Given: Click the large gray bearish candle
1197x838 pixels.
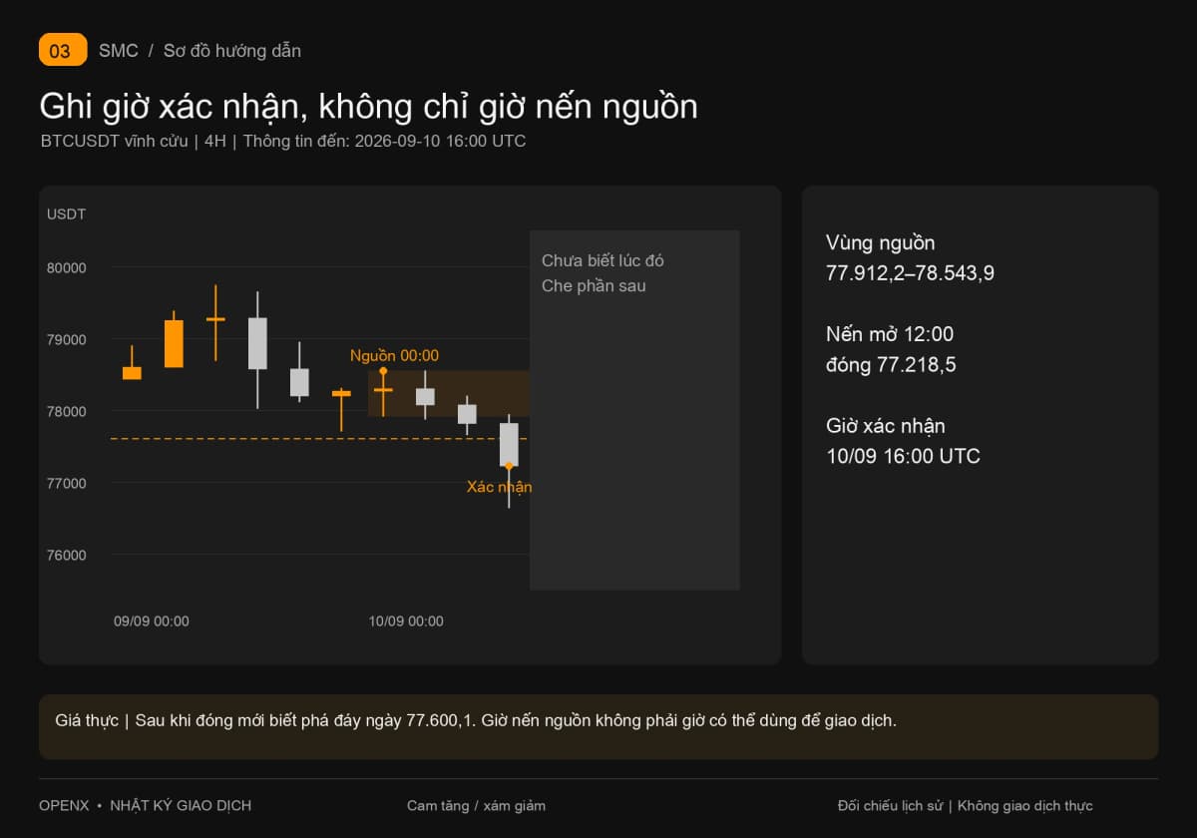Looking at the screenshot, I should pyautogui.click(x=257, y=343).
